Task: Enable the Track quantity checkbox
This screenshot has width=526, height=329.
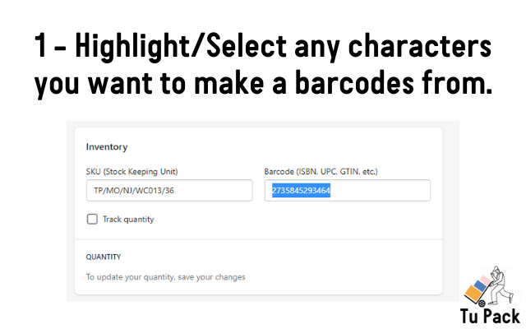Action: pos(92,220)
